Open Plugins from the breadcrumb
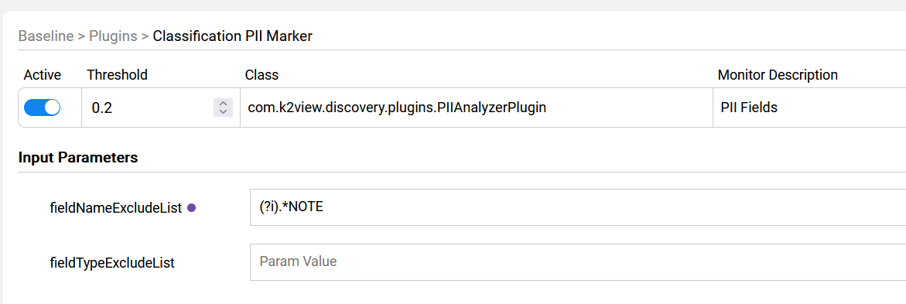906x304 pixels. [113, 36]
